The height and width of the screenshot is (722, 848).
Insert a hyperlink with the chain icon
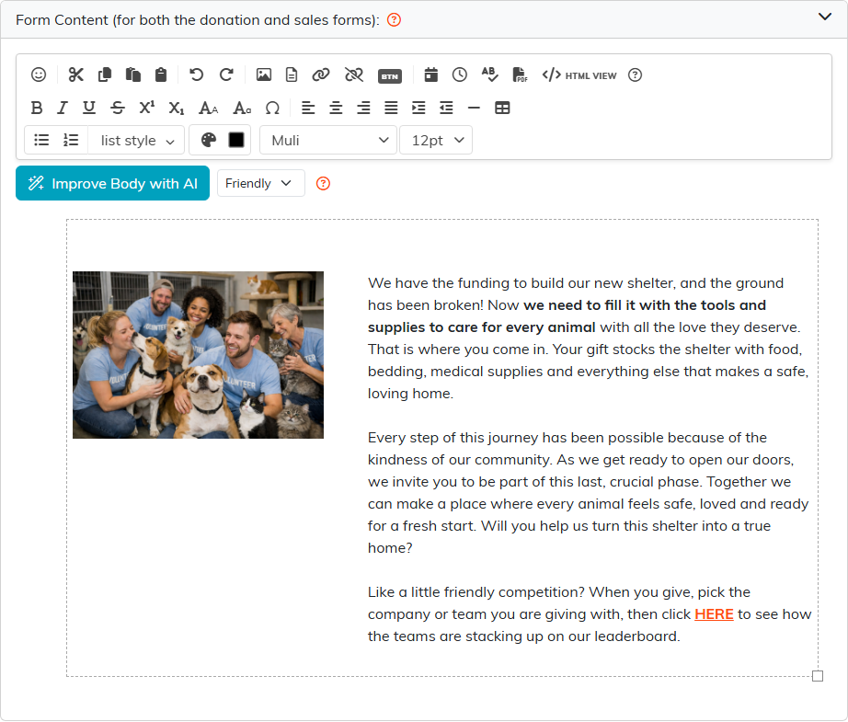[321, 74]
